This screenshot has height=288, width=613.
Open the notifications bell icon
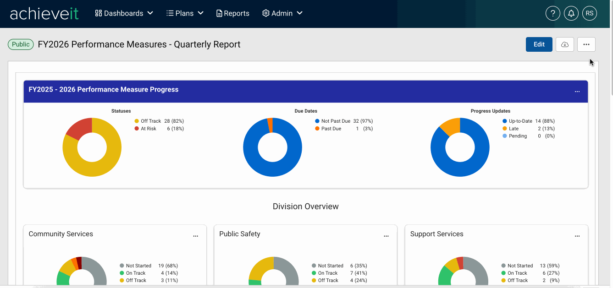coord(571,13)
